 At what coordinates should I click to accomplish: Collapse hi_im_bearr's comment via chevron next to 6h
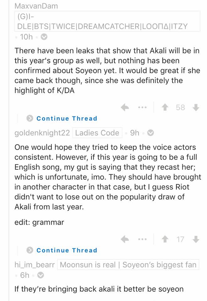point(40,275)
